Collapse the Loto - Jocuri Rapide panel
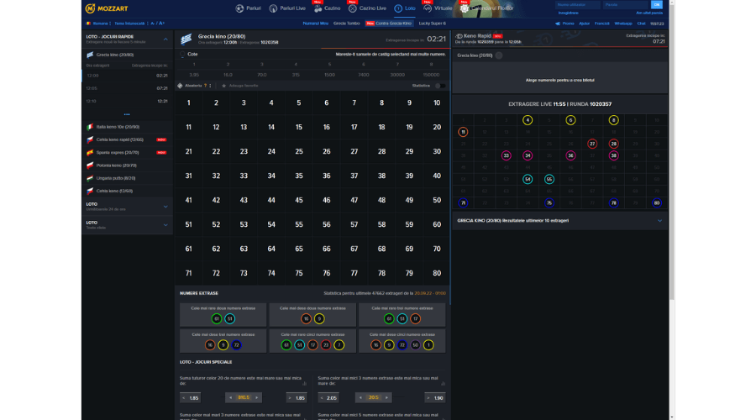This screenshot has width=756, height=420. (x=165, y=39)
